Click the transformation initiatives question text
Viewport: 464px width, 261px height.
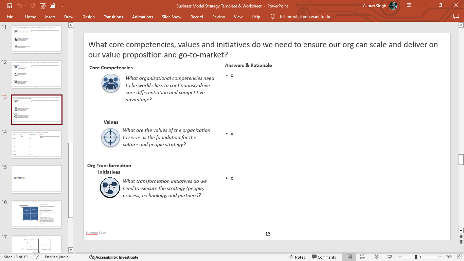[x=165, y=188]
